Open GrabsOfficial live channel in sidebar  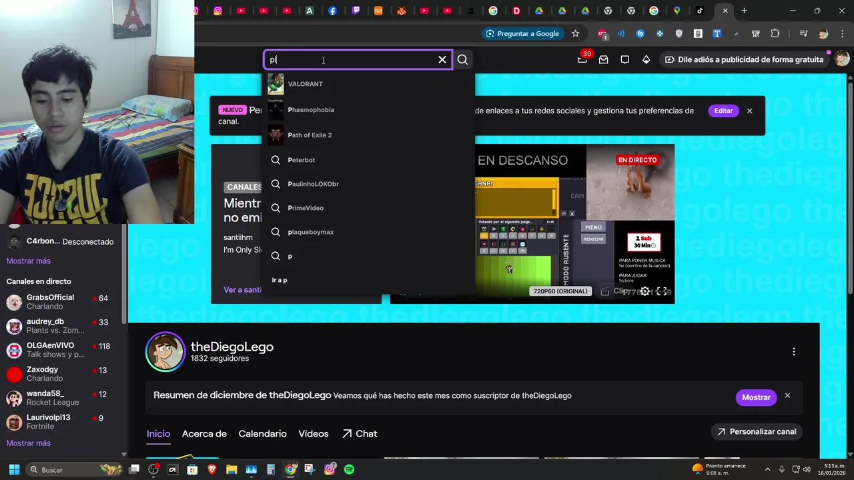(61, 302)
